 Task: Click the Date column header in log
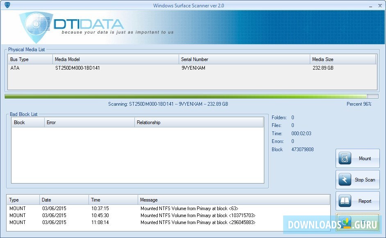[64, 200]
